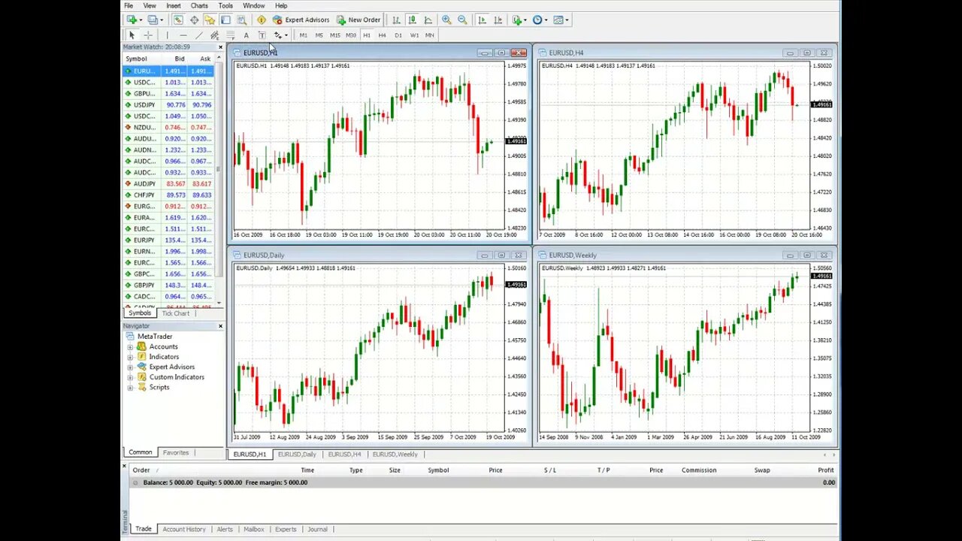Open the Insert menu
This screenshot has height=541, width=962.
[x=174, y=5]
